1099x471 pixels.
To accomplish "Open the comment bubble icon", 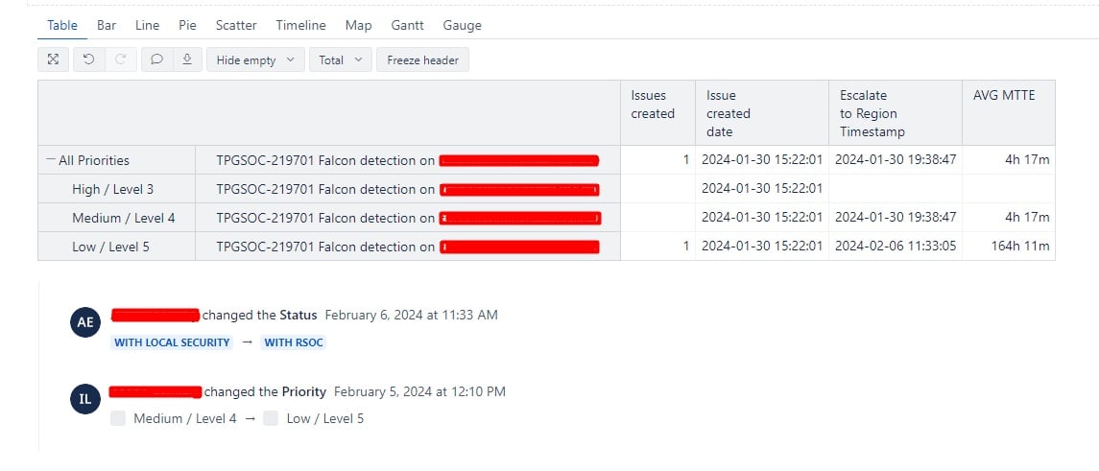I will pos(157,59).
